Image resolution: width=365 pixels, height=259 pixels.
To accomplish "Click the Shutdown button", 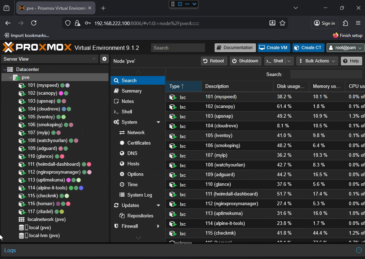I will click(245, 61).
